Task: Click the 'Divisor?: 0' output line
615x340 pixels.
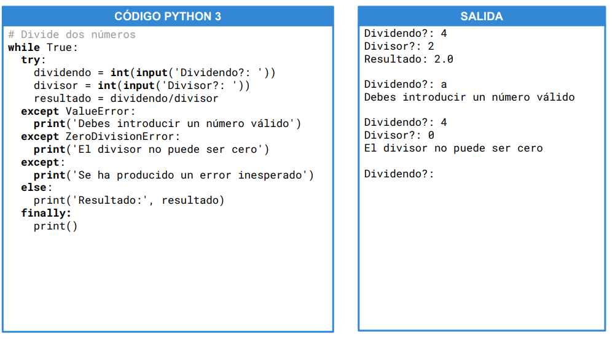Action: (x=399, y=136)
